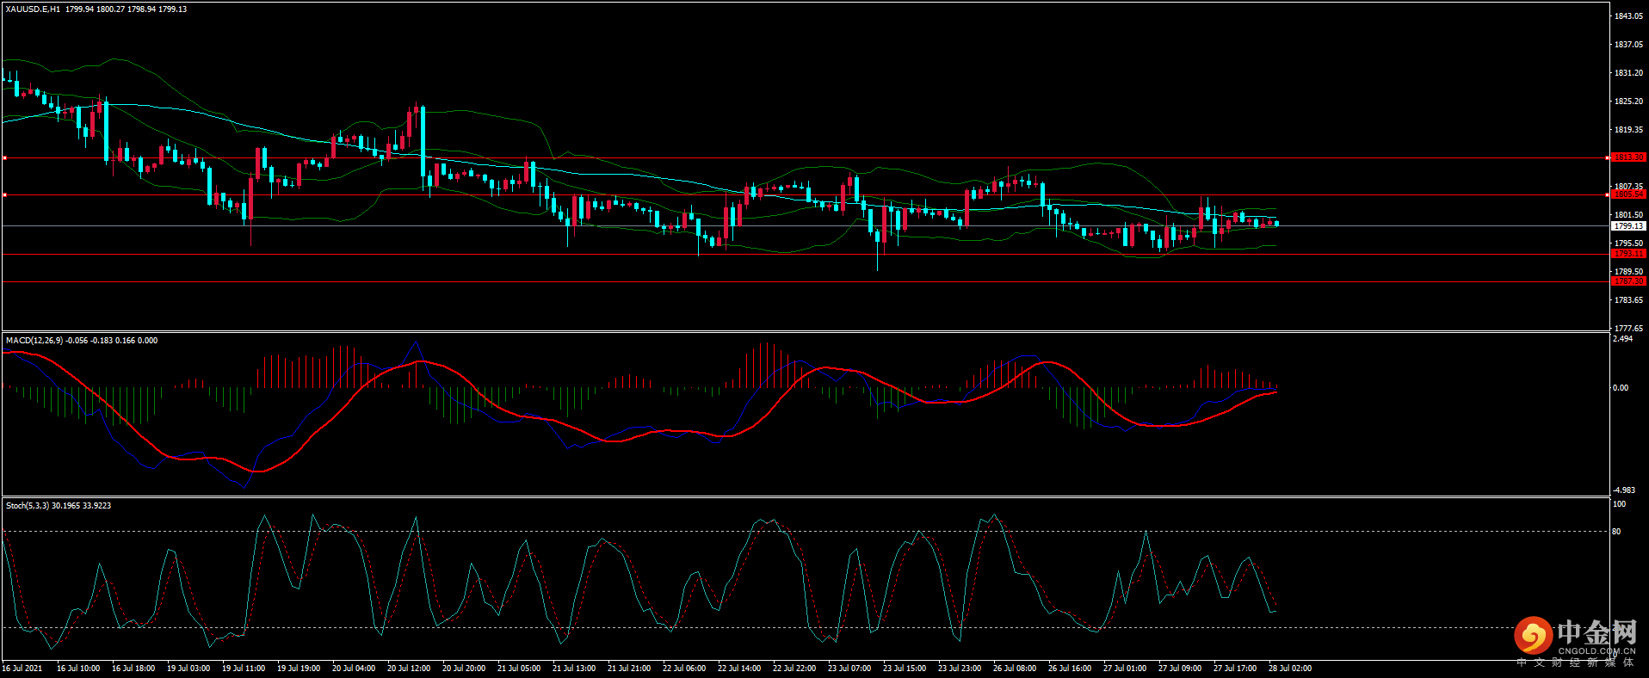Click the 1825.20 price axis label
The image size is (1649, 678).
[1628, 102]
